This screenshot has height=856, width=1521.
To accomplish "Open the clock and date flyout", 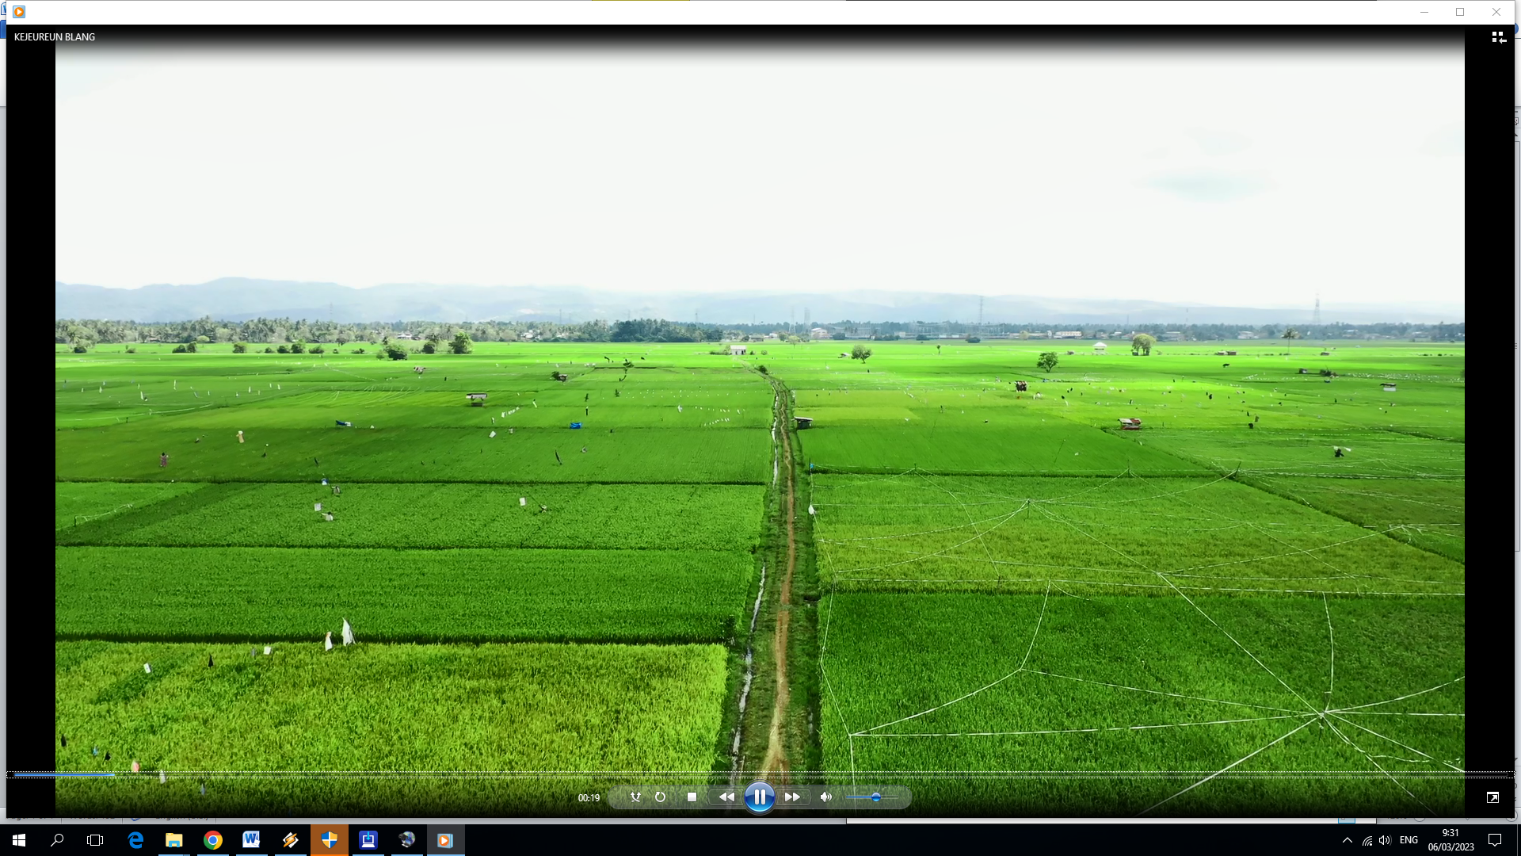I will click(1450, 840).
